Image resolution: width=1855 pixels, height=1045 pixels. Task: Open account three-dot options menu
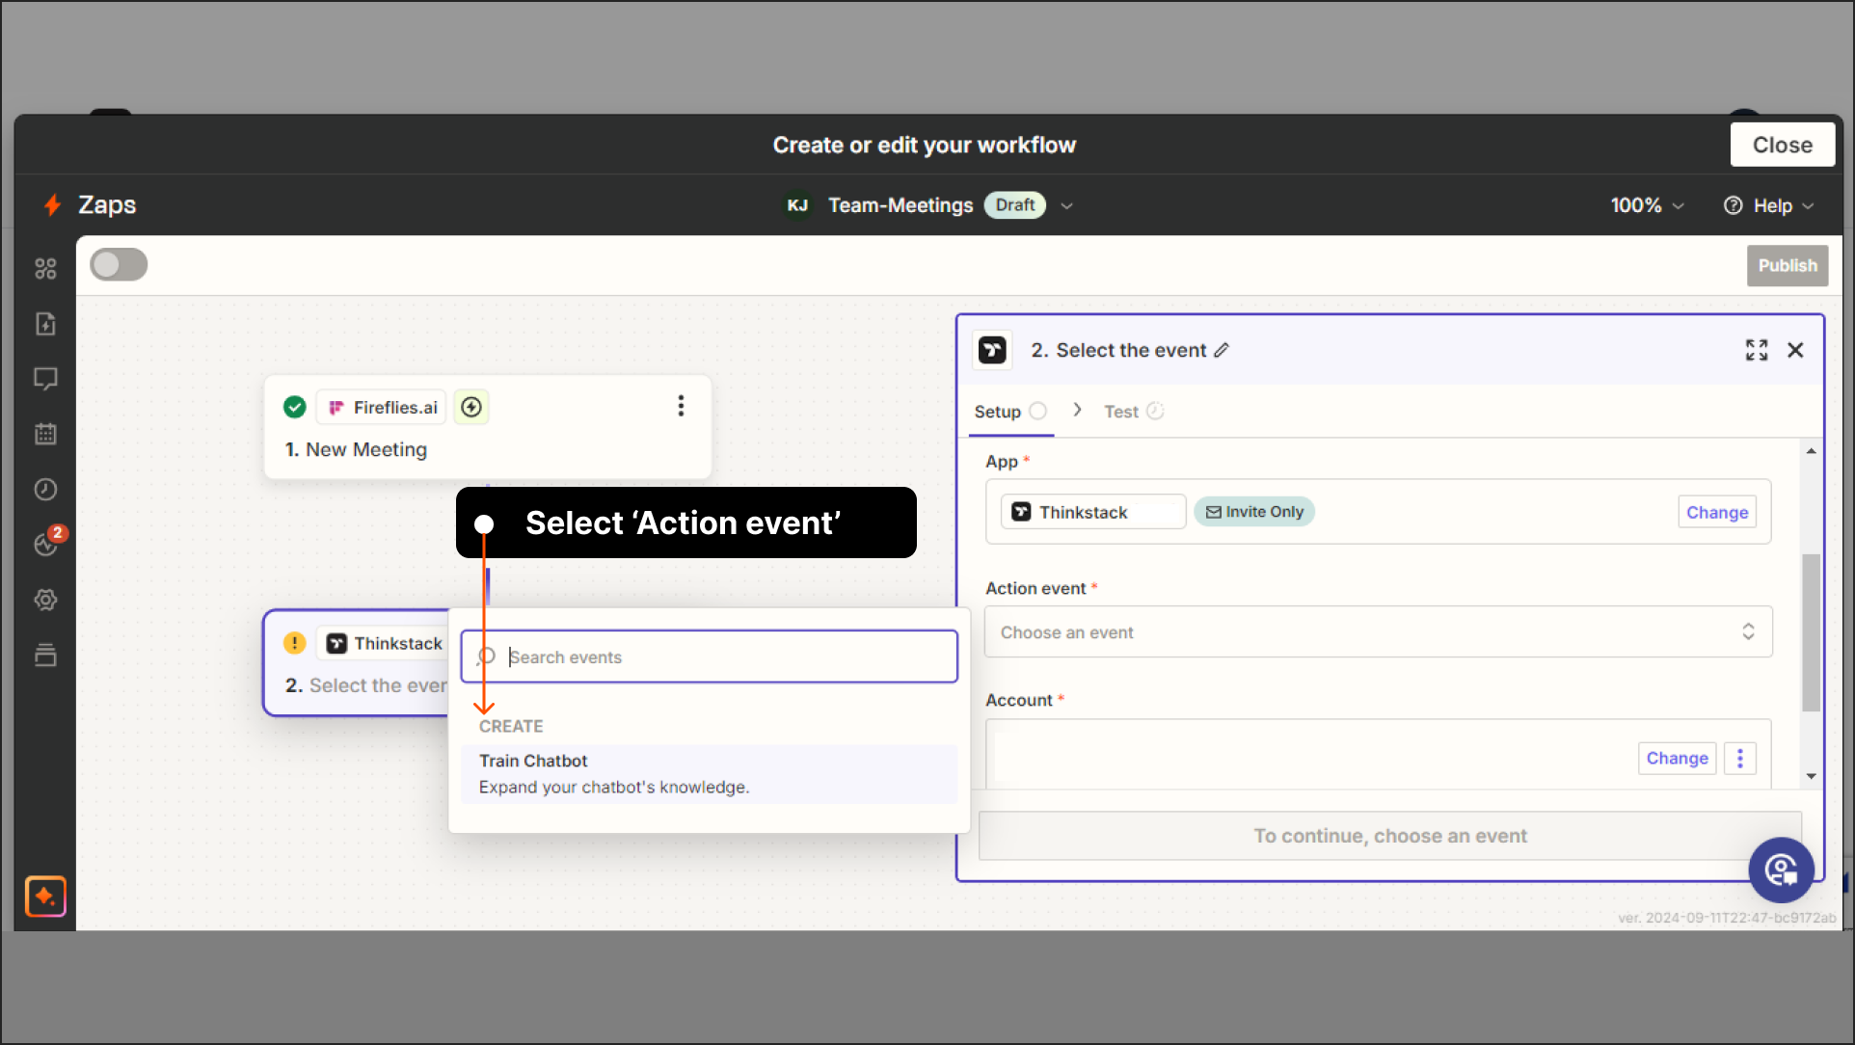pyautogui.click(x=1740, y=759)
